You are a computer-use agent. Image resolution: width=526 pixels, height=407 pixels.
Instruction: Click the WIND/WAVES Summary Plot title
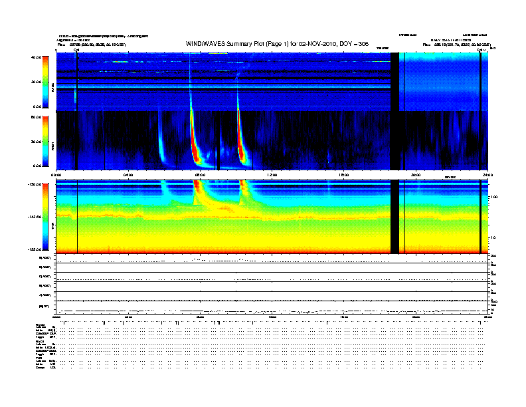pos(277,44)
